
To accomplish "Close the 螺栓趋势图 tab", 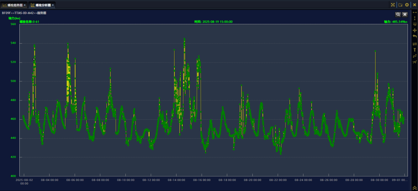I will [x=25, y=5].
